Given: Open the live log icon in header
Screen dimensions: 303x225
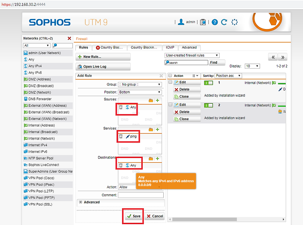Looking at the screenshot, I should point(203,22).
